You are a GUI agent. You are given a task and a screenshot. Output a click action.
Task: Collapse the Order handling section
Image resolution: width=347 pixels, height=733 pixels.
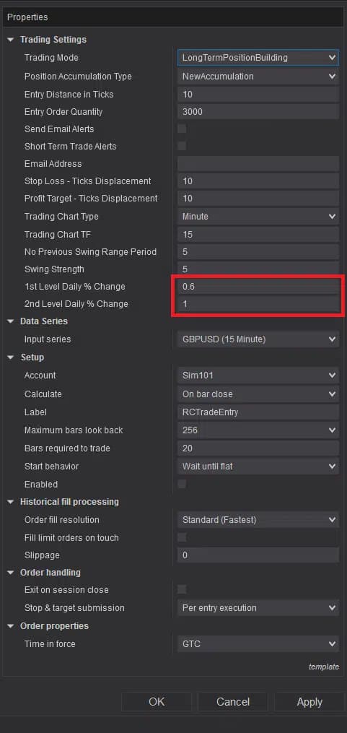click(x=11, y=572)
